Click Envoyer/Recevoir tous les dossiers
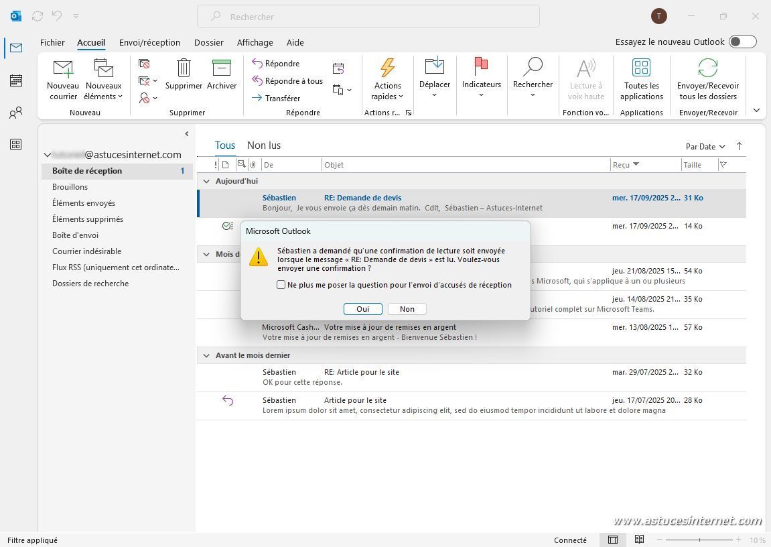 point(707,79)
